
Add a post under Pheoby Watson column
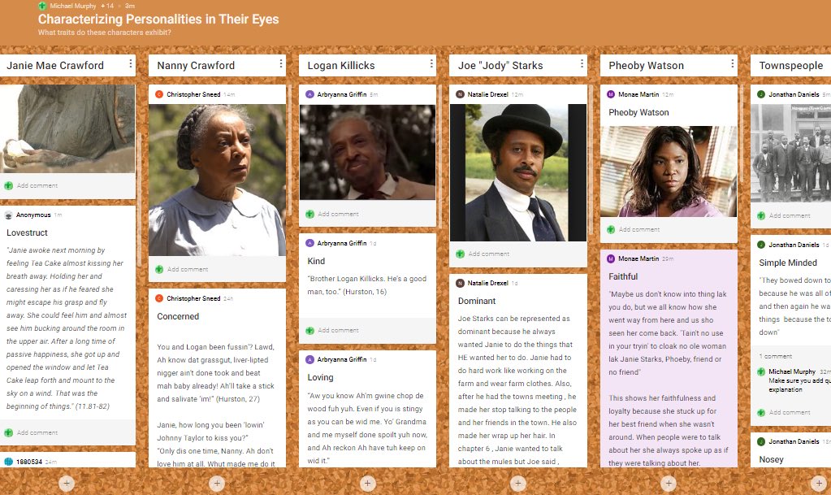coord(669,484)
